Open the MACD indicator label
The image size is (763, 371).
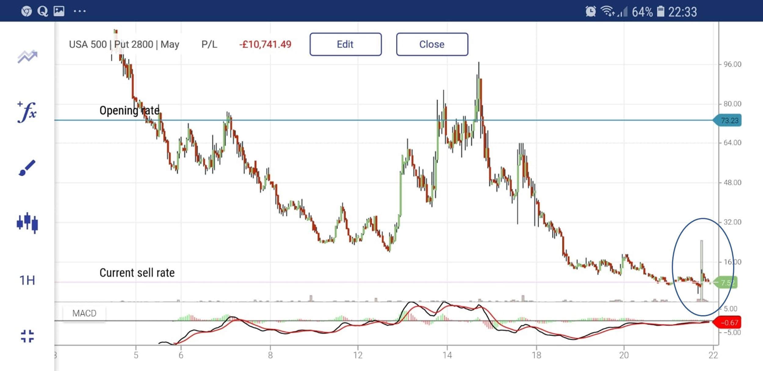pos(84,313)
